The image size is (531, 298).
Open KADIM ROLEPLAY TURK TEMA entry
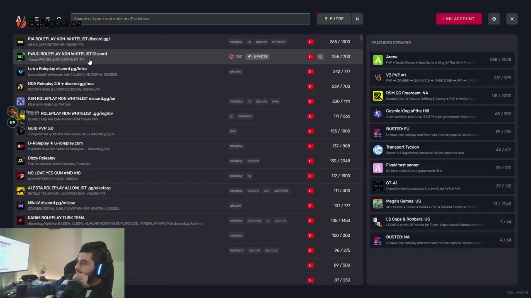(x=188, y=221)
